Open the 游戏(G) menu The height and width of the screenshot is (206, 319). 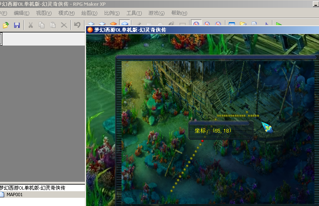point(157,13)
